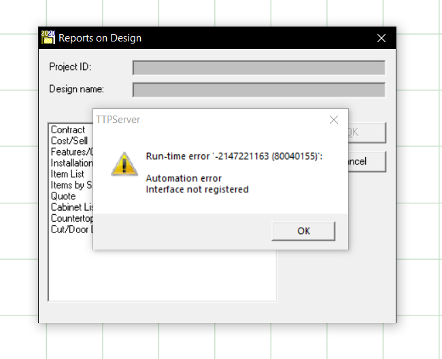Click the partially hidden Cancel button
This screenshot has width=442, height=359.
[367, 161]
